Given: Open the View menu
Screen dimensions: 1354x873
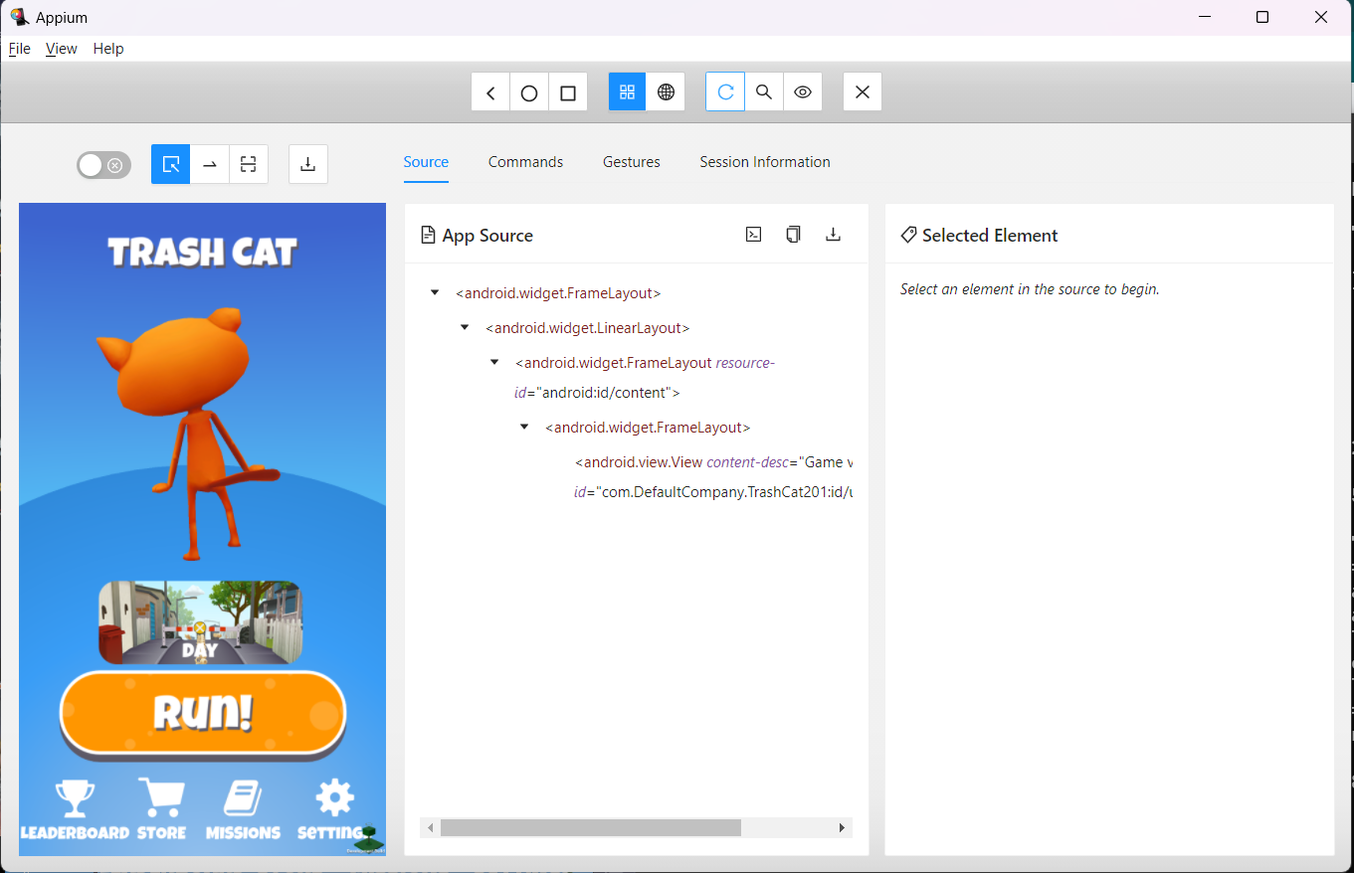Looking at the screenshot, I should [x=61, y=48].
